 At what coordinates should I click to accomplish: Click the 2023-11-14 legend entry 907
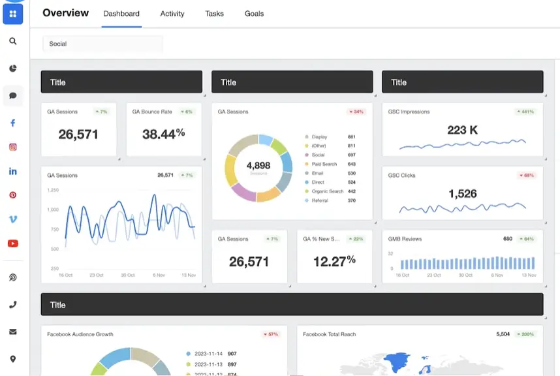(211, 354)
